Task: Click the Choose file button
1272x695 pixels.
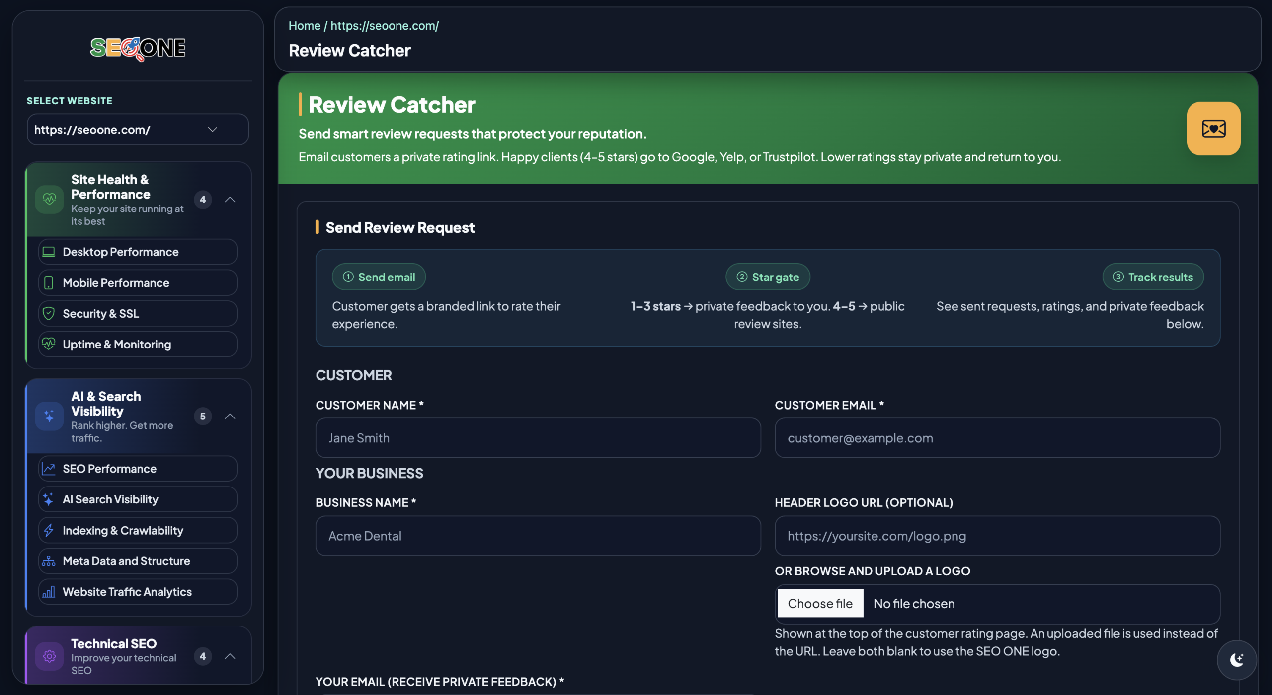Action: [x=820, y=604]
